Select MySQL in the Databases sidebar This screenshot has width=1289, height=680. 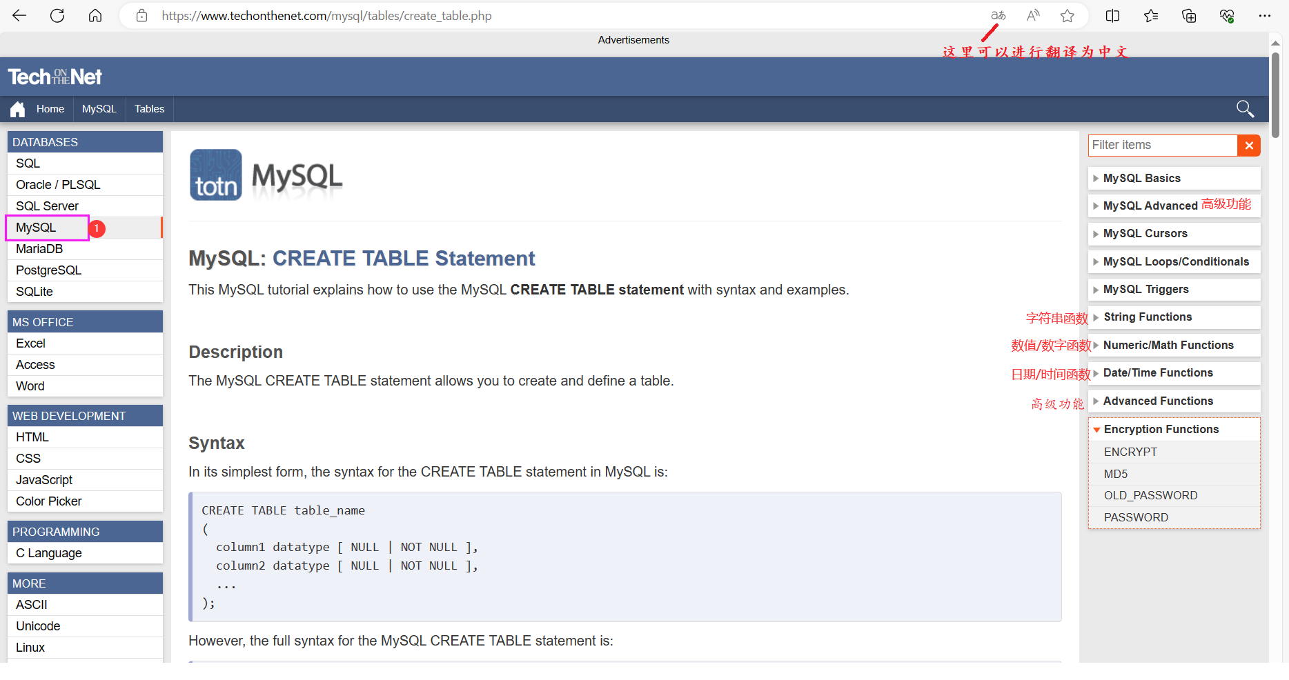(85, 228)
